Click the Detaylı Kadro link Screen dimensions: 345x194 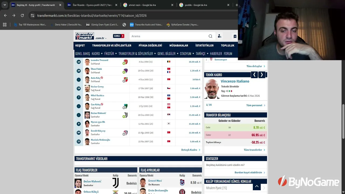[x=191, y=150]
